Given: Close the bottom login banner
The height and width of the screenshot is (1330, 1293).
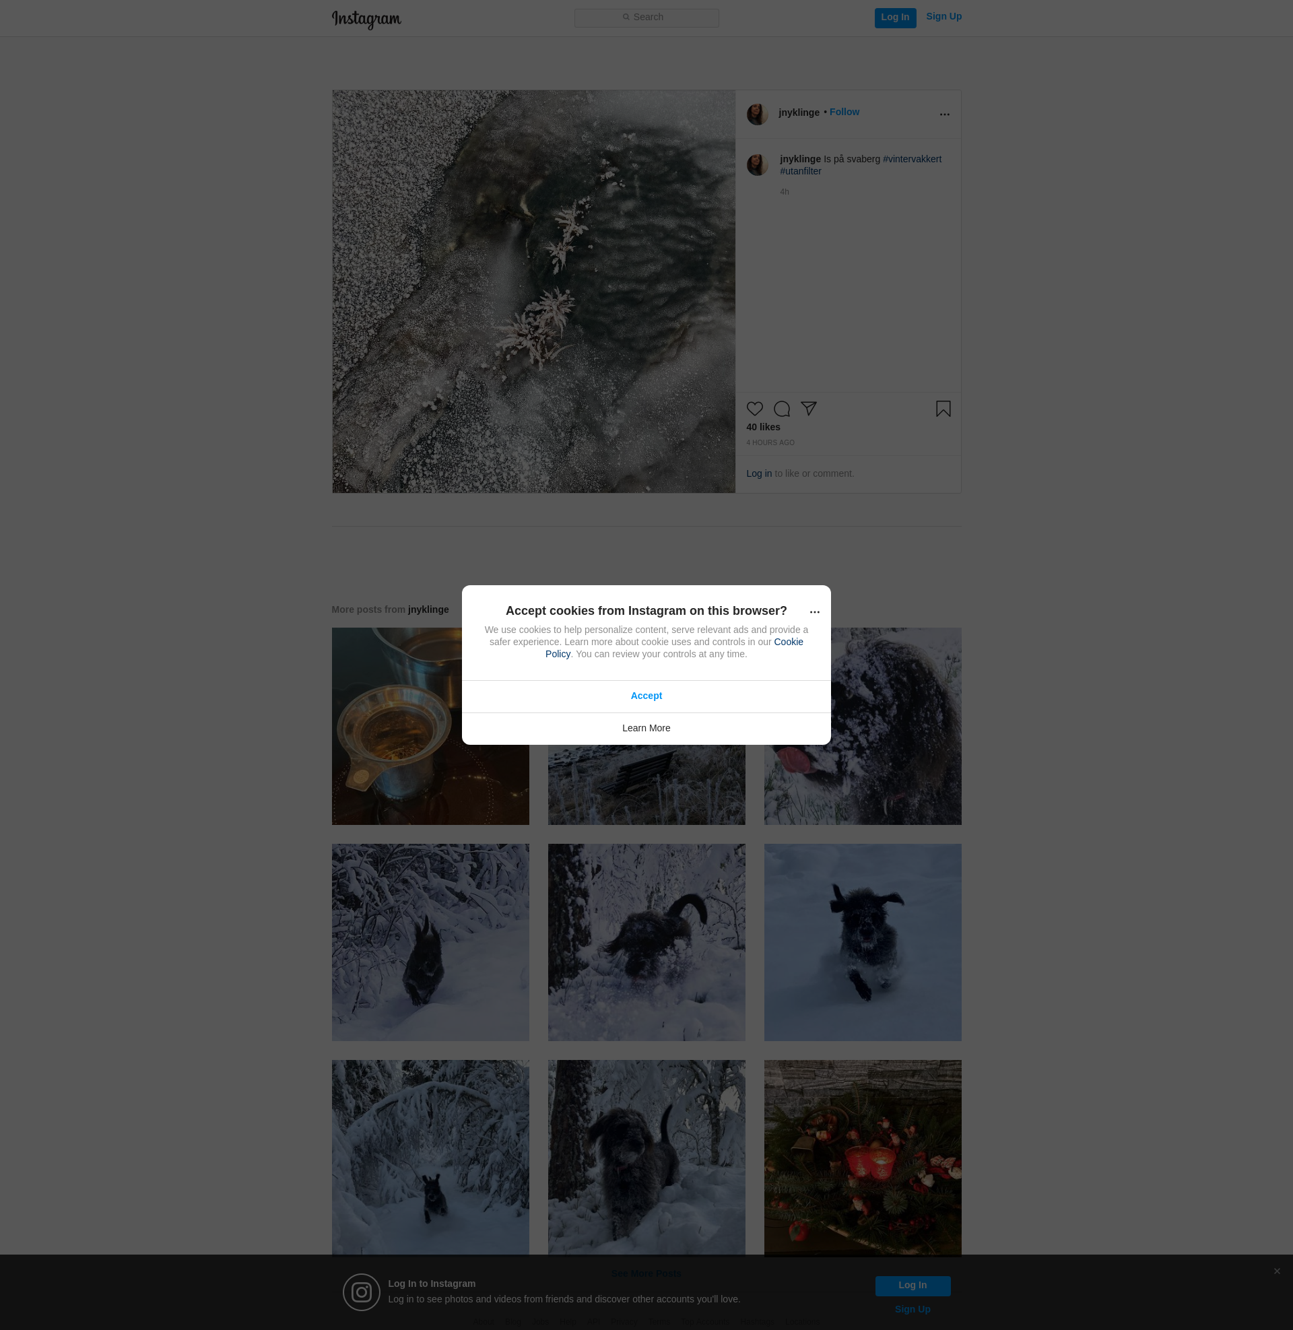Looking at the screenshot, I should (1277, 1271).
